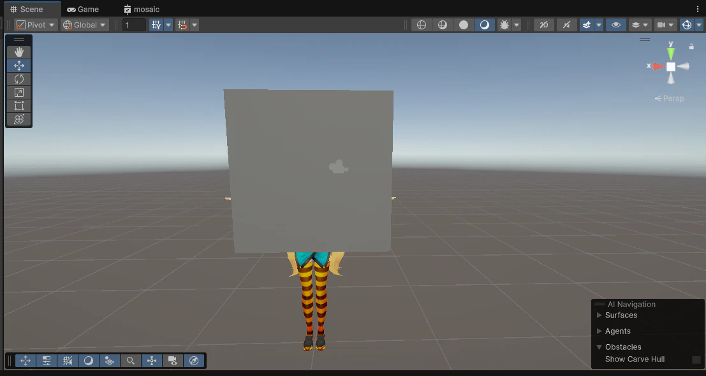The height and width of the screenshot is (376, 706).
Task: Click the red X axis cone on gizmo
Action: coord(659,66)
